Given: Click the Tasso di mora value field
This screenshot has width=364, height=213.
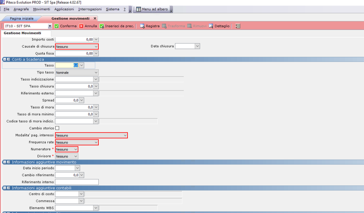Looking at the screenshot, I should pos(75,107).
